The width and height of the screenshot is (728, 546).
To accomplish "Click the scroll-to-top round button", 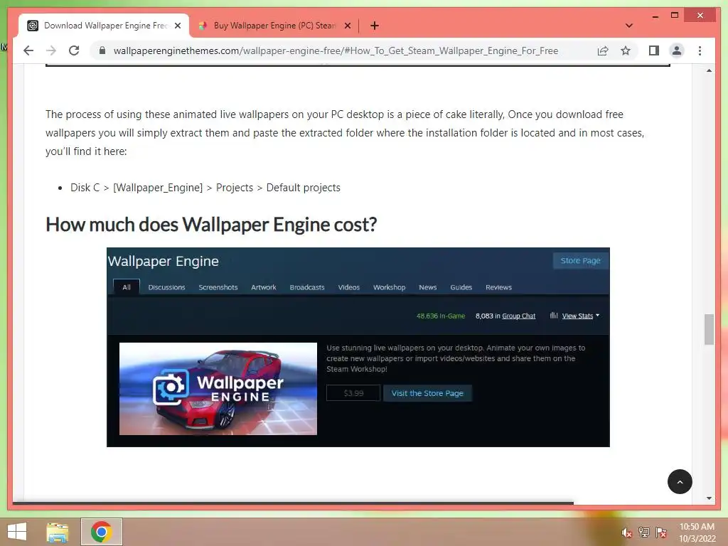I will pos(680,482).
